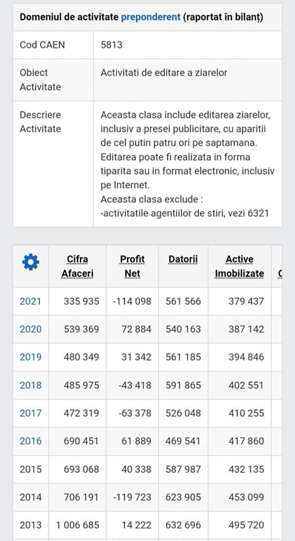Sort table by Cifra Afaceri column
Image resolution: width=295 pixels, height=541 pixels.
tap(77, 266)
